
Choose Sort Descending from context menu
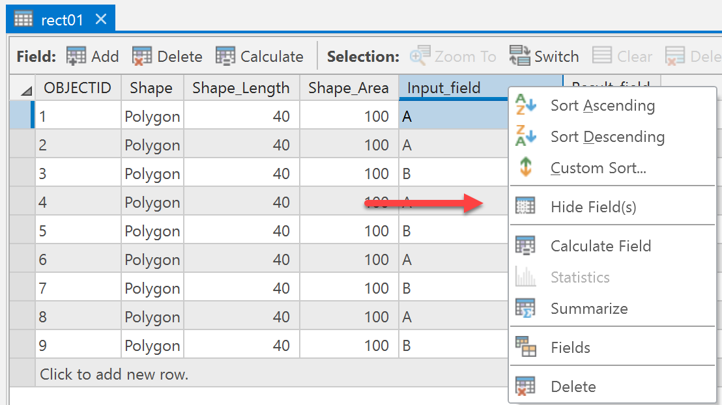point(607,137)
